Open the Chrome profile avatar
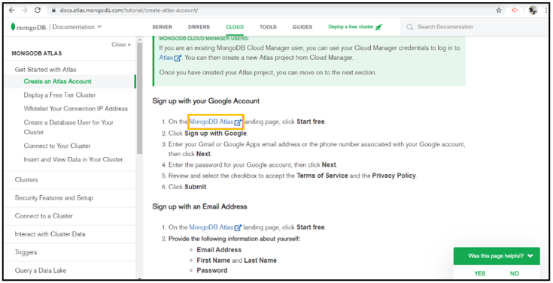This screenshot has width=553, height=283. tap(533, 11)
